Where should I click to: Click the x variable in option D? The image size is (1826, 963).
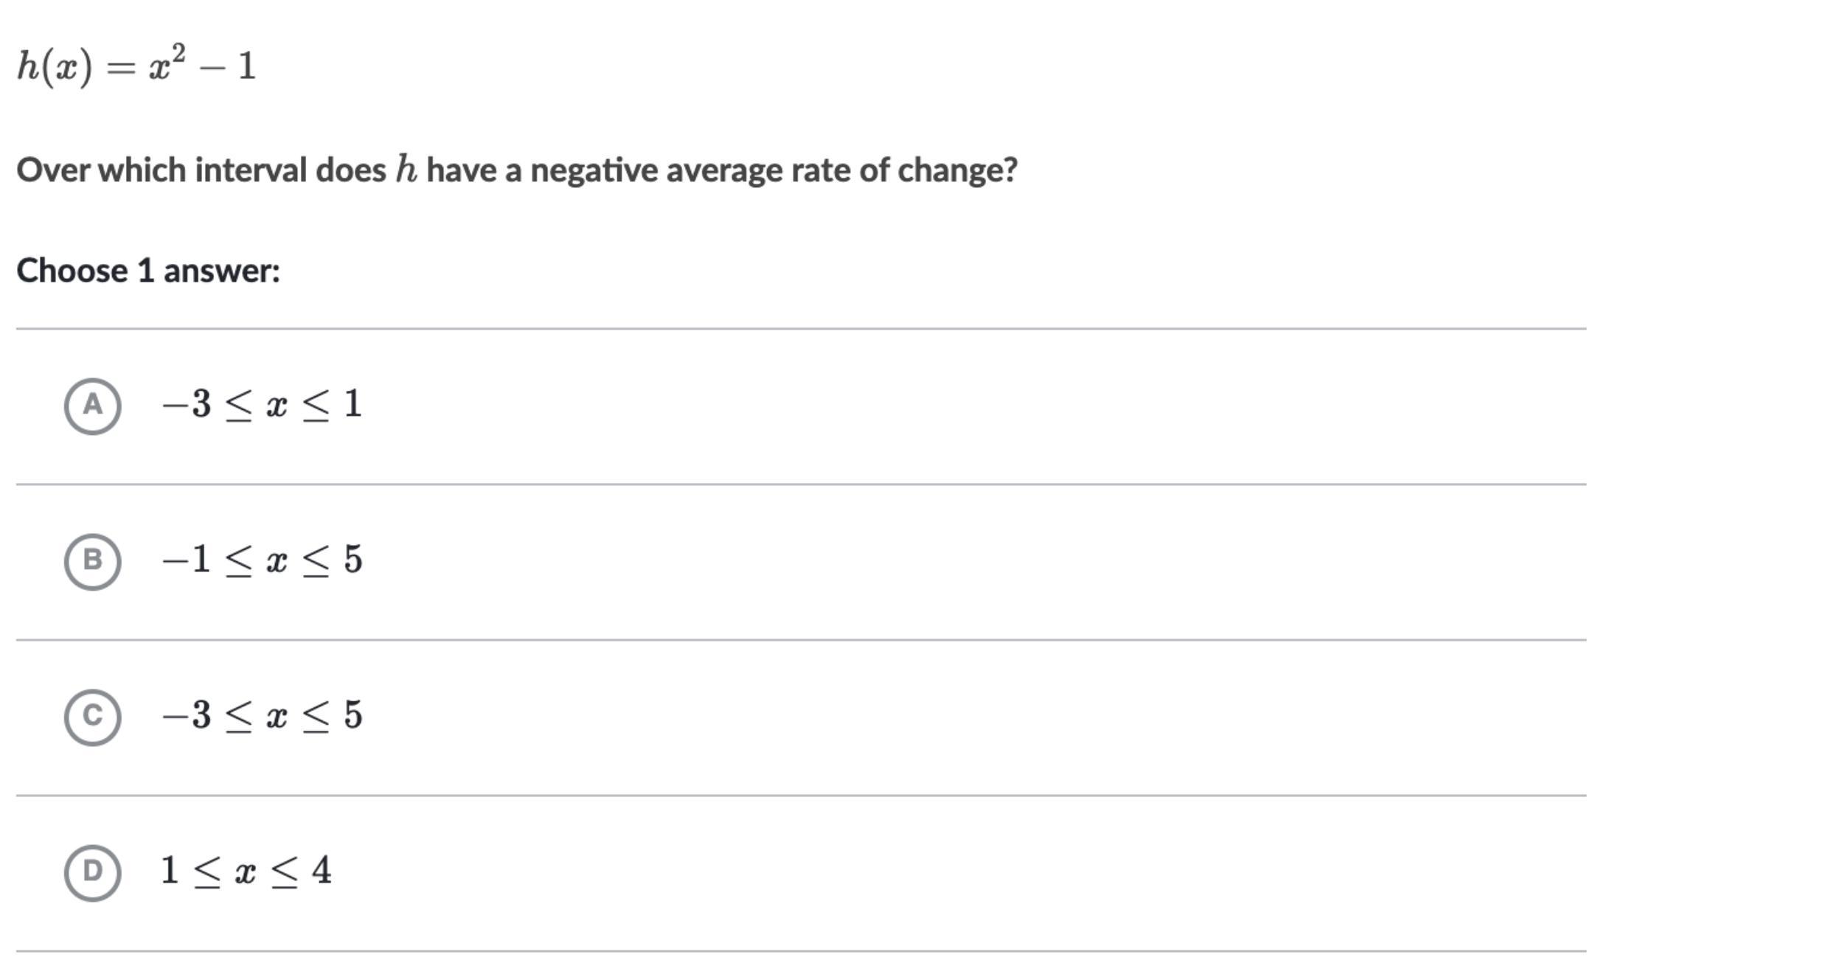pos(246,874)
